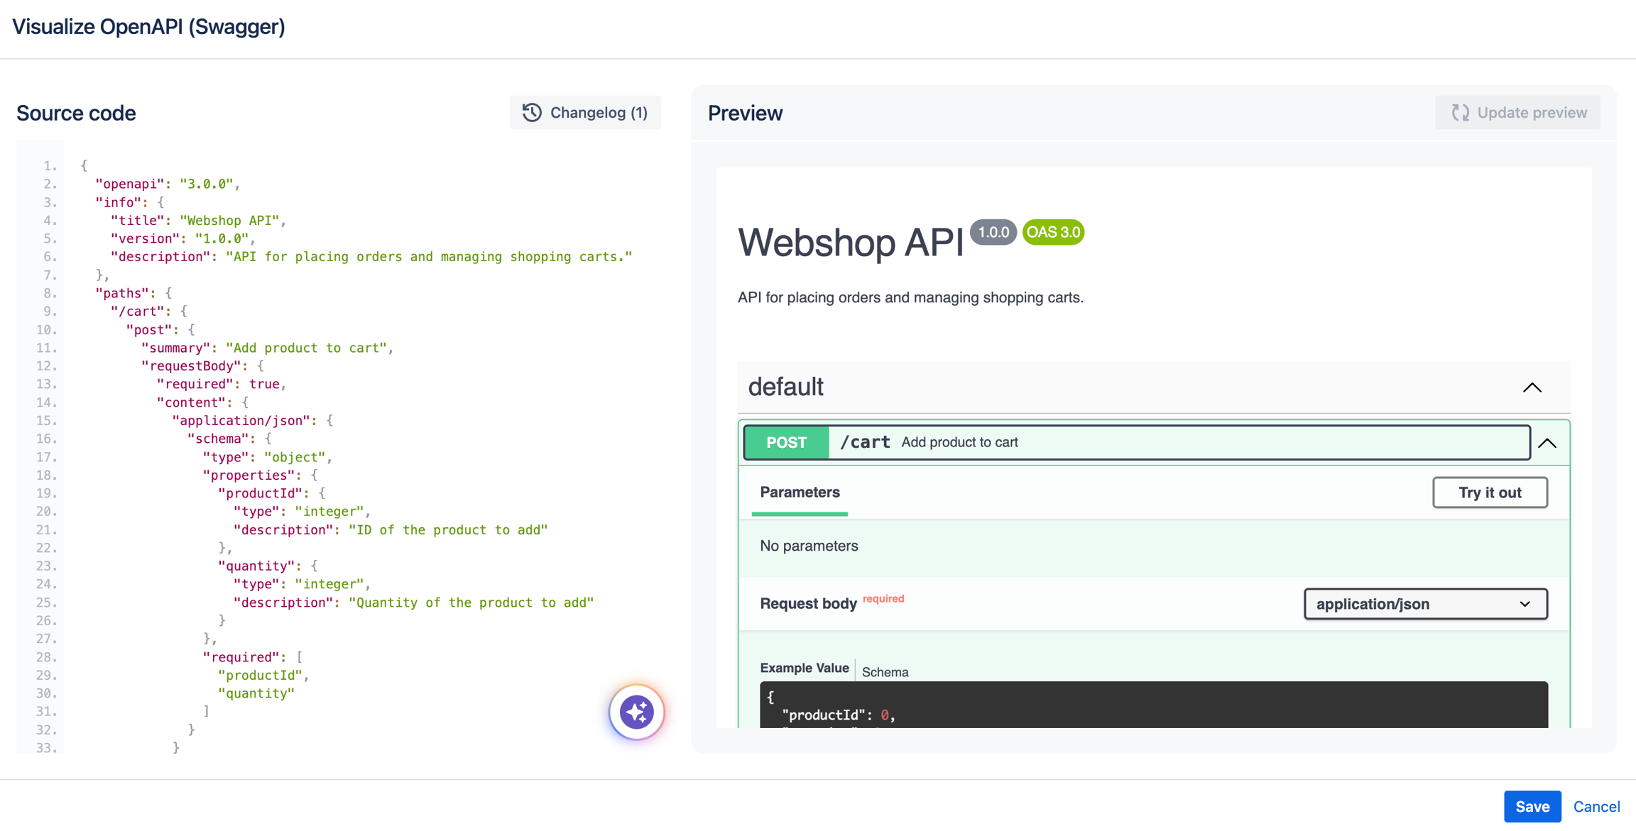This screenshot has height=831, width=1636.
Task: Click the OAS 3.0 badge
Action: click(x=1053, y=232)
